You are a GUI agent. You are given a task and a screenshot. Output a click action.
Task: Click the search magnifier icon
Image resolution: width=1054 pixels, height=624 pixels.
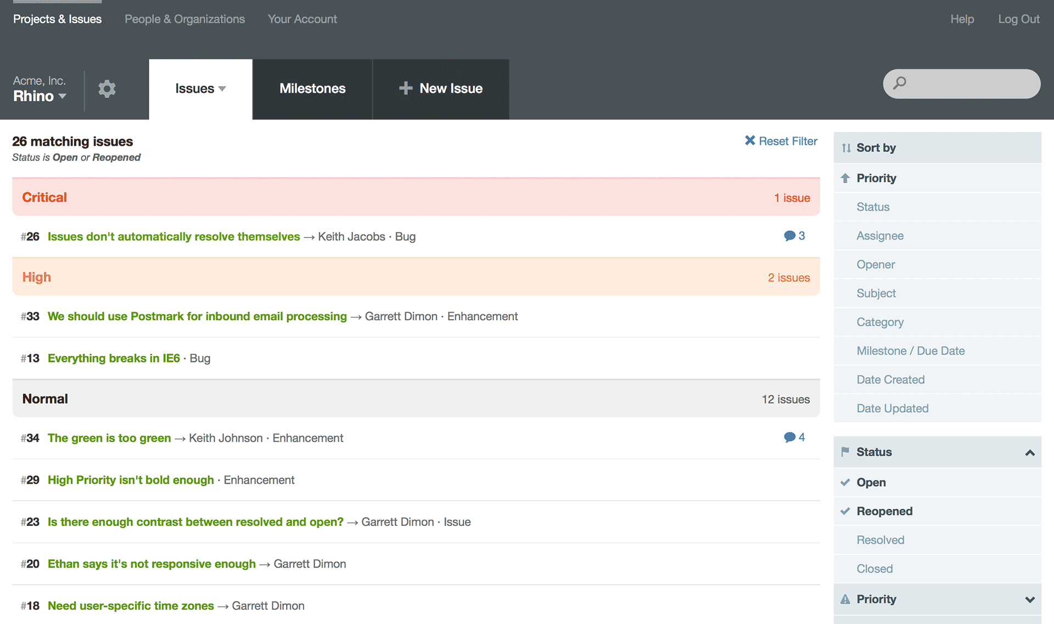pyautogui.click(x=899, y=83)
